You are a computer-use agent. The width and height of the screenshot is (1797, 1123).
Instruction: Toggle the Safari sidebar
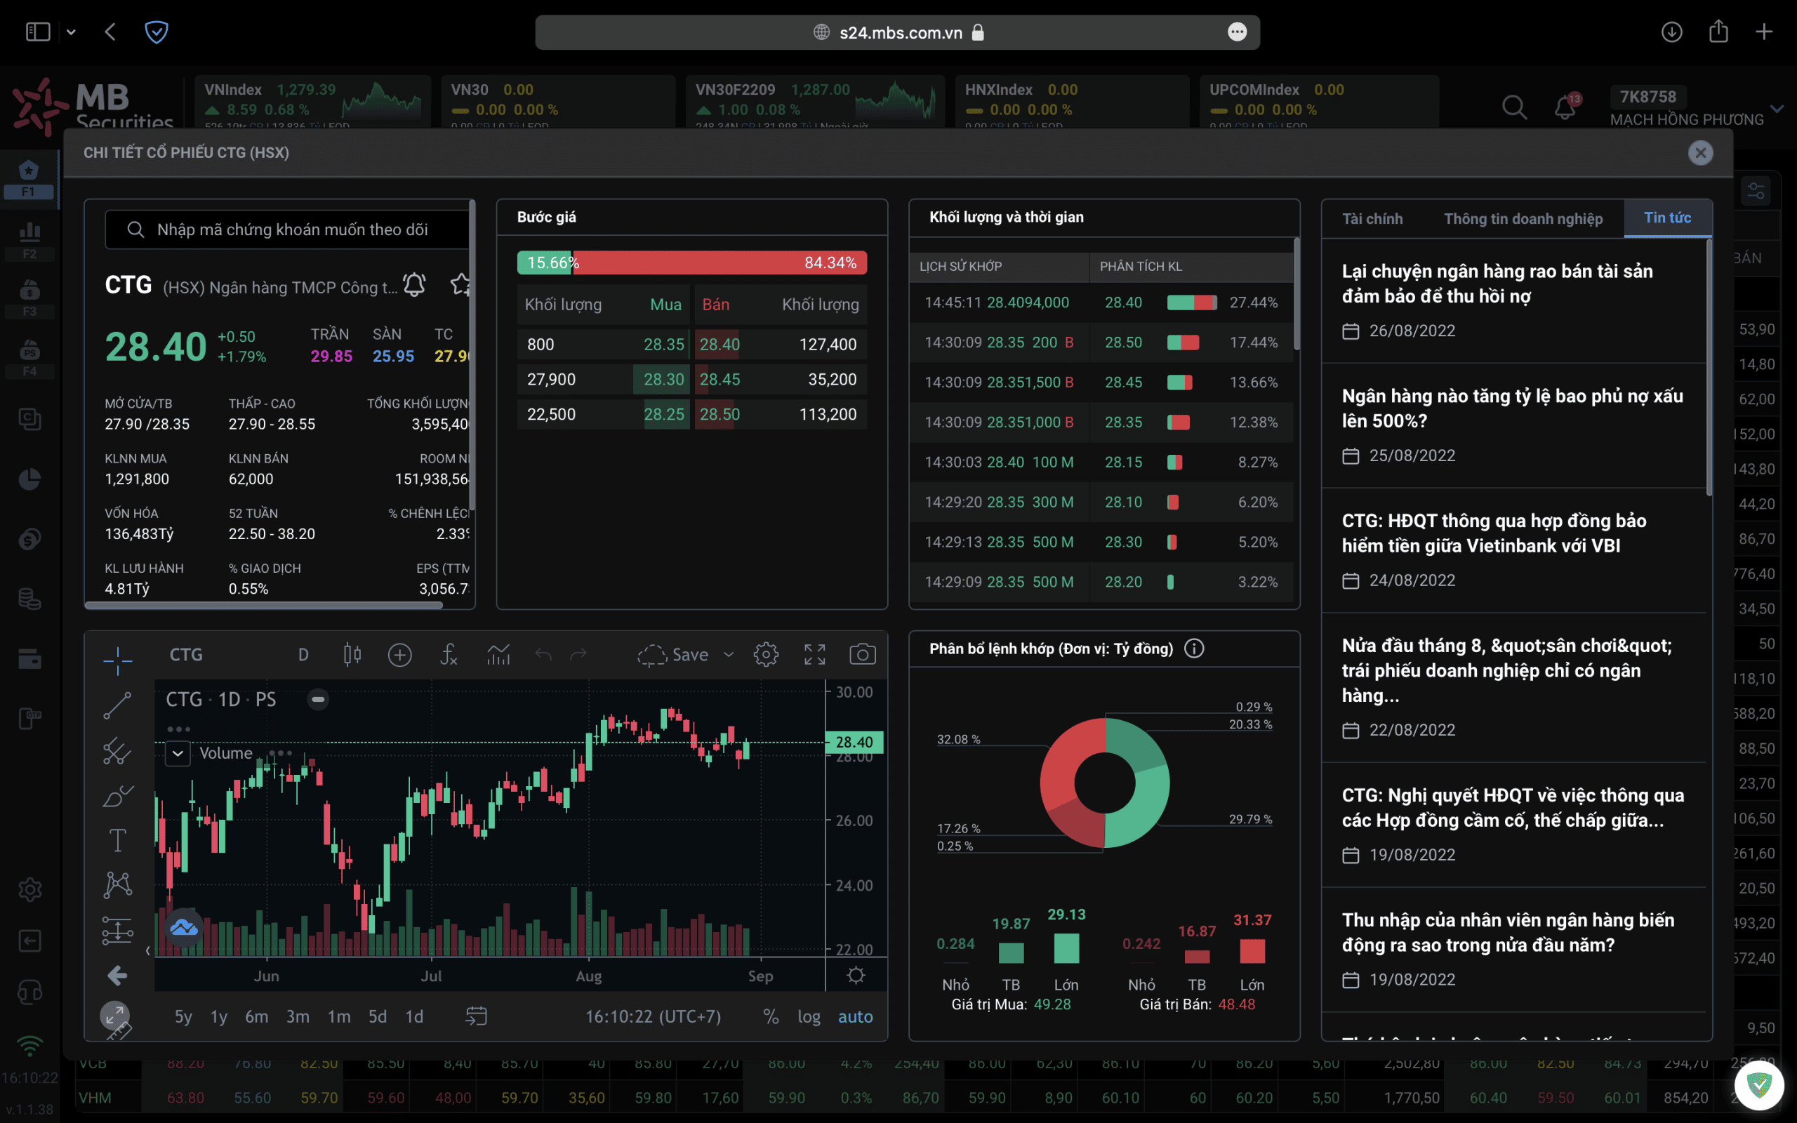tap(38, 32)
